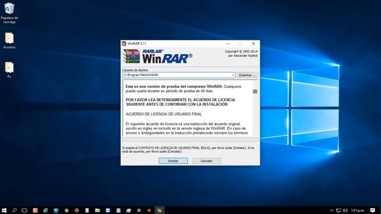Screen dimensions: 381x214
Task: Click the network icon in system tray
Action: [338, 210]
